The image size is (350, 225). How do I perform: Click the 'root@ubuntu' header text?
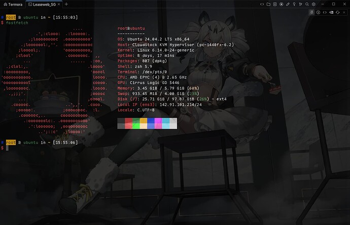(x=131, y=28)
